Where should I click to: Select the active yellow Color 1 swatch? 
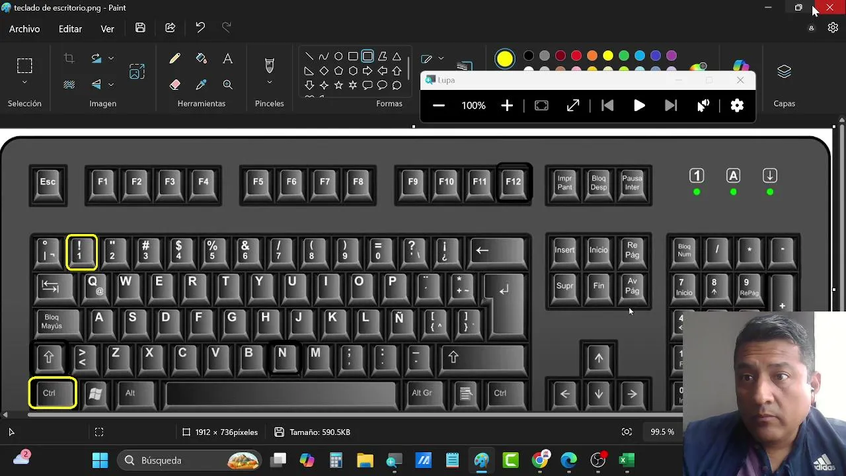(505, 59)
